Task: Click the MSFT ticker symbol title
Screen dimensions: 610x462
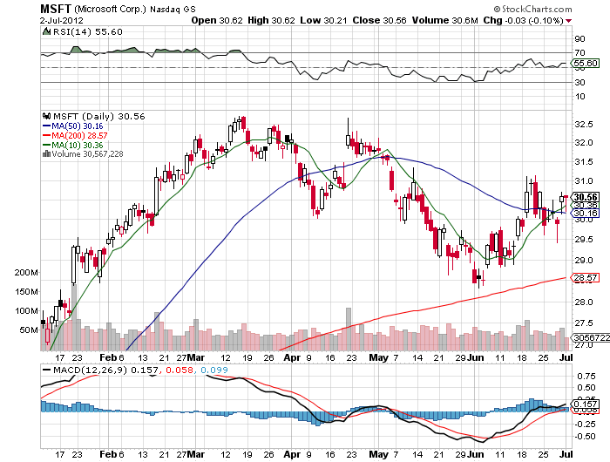Action: coord(56,9)
